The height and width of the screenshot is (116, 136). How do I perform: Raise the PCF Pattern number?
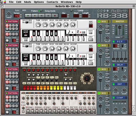click(119, 45)
